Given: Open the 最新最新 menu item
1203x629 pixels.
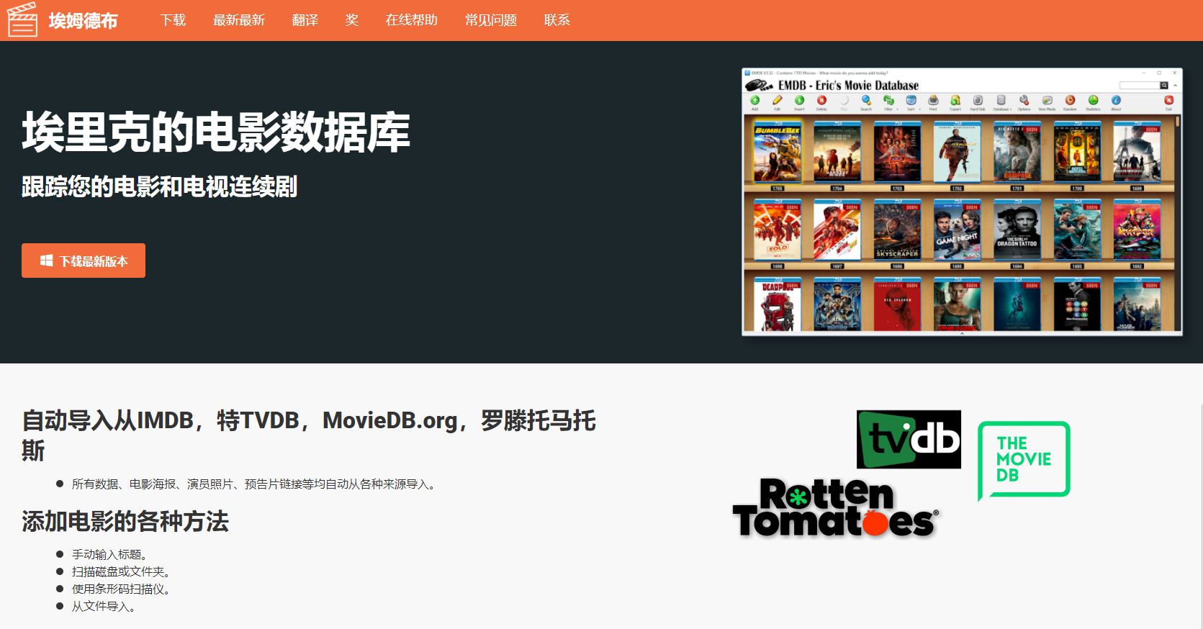Looking at the screenshot, I should tap(239, 20).
